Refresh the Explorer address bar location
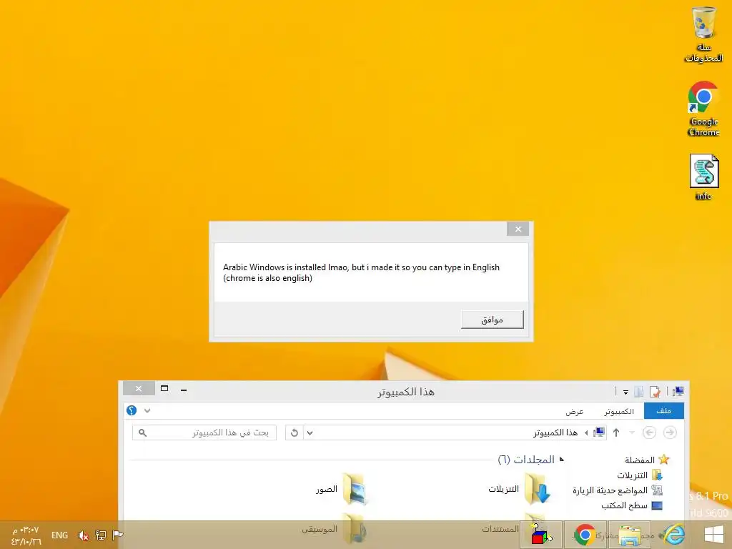The width and height of the screenshot is (732, 549). pos(294,432)
